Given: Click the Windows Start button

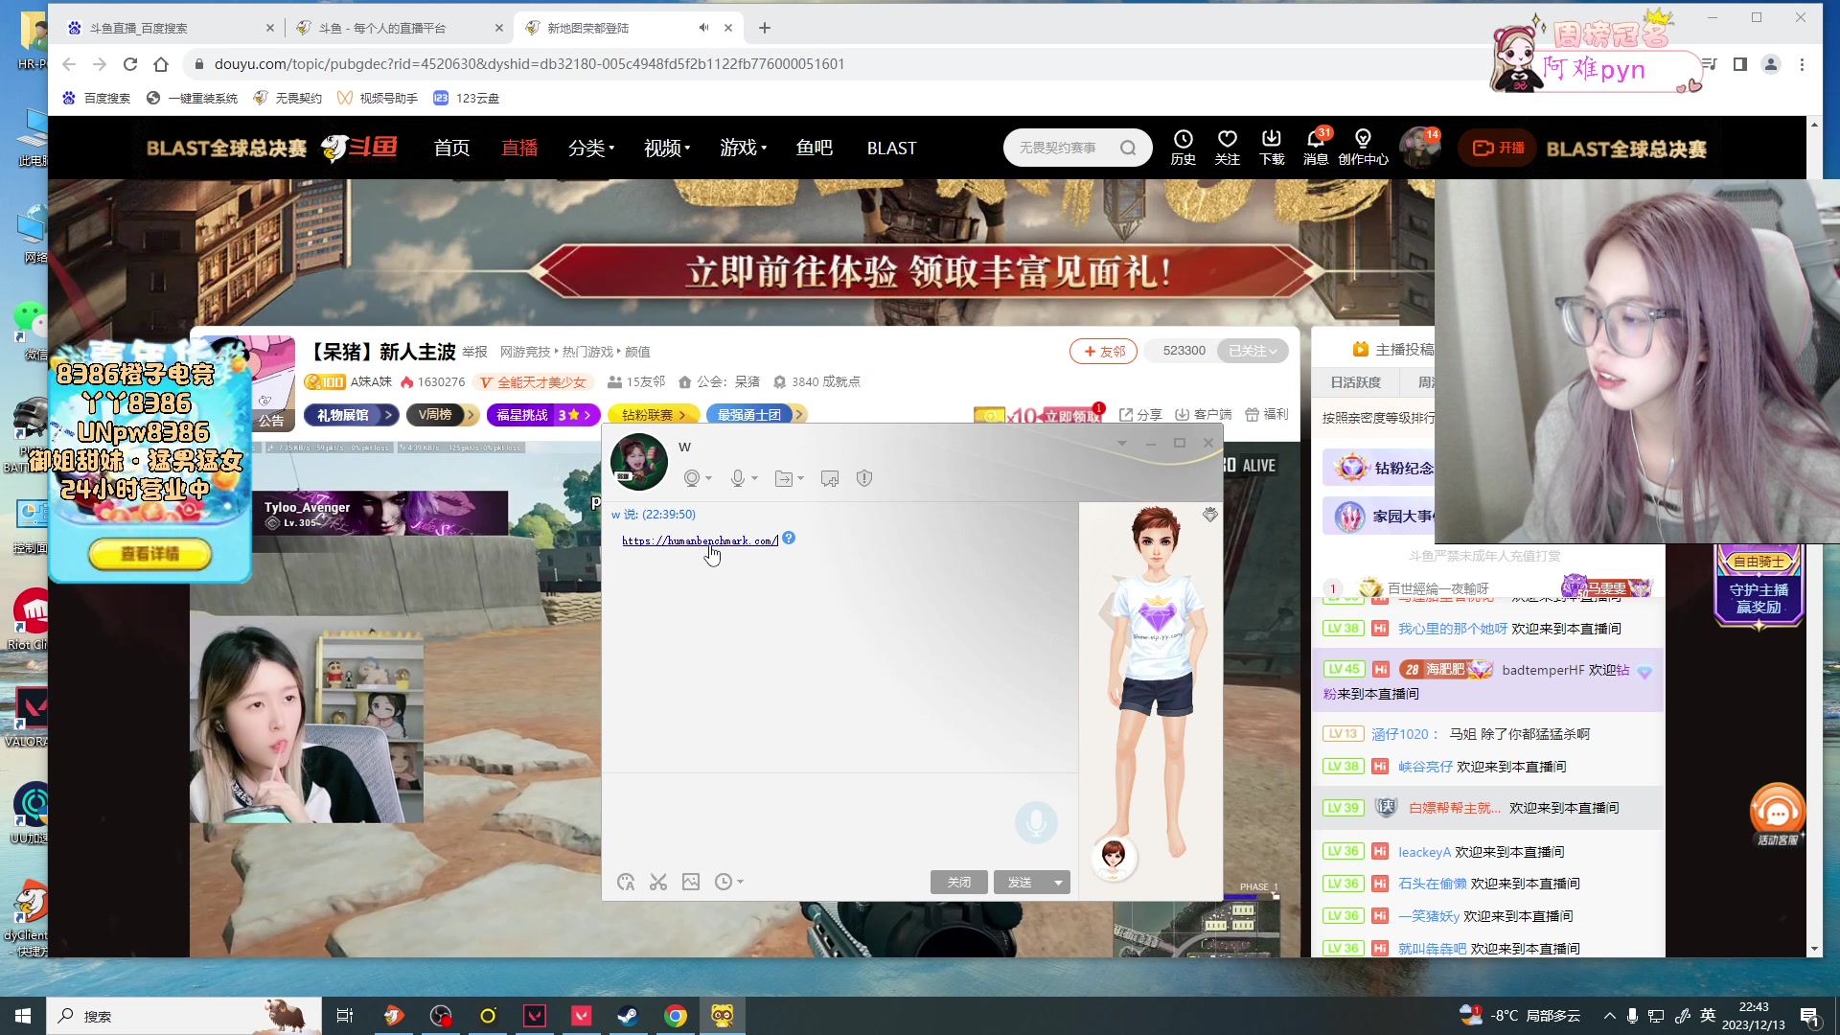Looking at the screenshot, I should pyautogui.click(x=23, y=1016).
